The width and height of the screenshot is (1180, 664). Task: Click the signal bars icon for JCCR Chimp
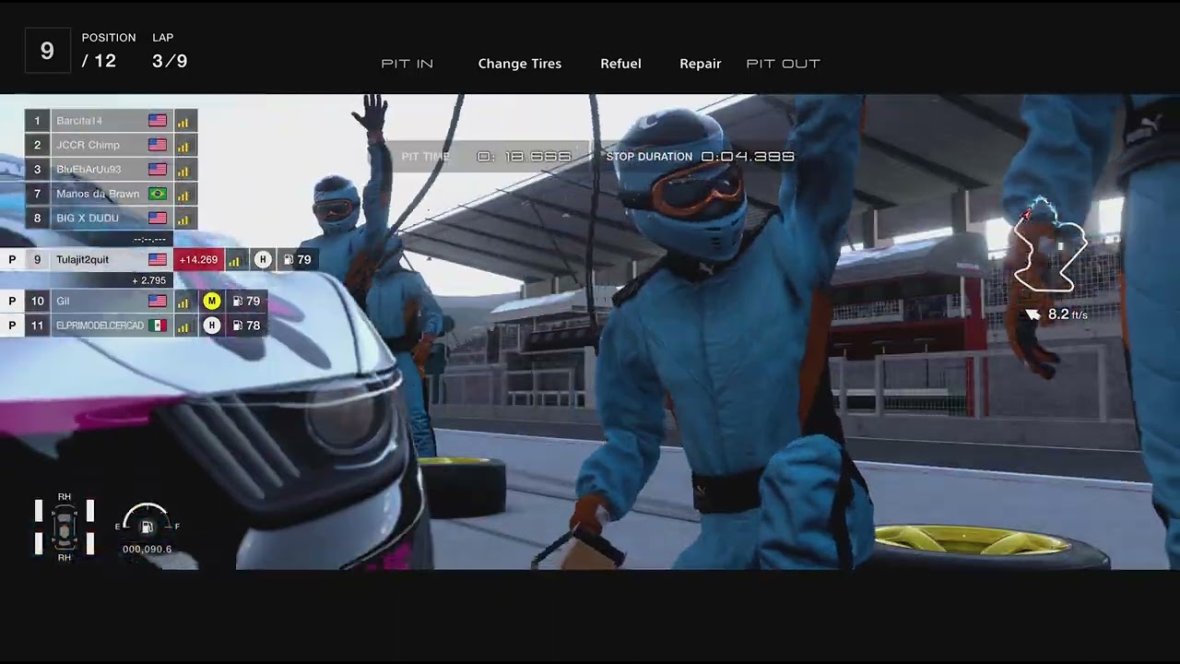(183, 146)
